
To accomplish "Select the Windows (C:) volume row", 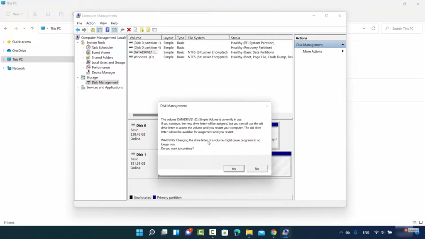I will coord(143,57).
